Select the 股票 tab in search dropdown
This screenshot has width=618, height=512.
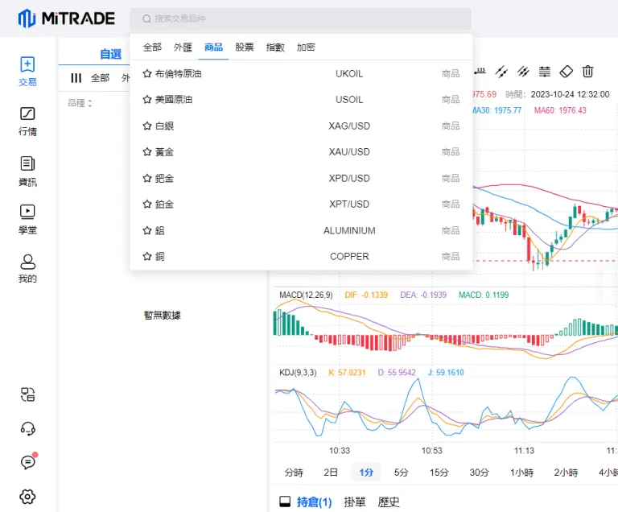point(245,47)
